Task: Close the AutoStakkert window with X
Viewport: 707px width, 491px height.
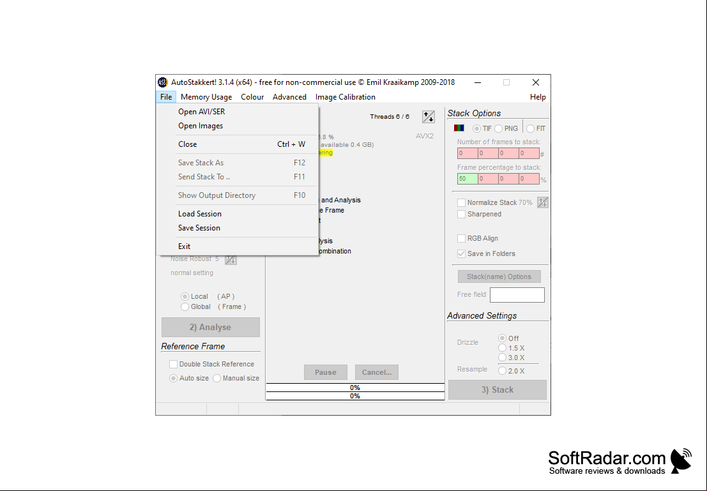Action: pyautogui.click(x=536, y=82)
